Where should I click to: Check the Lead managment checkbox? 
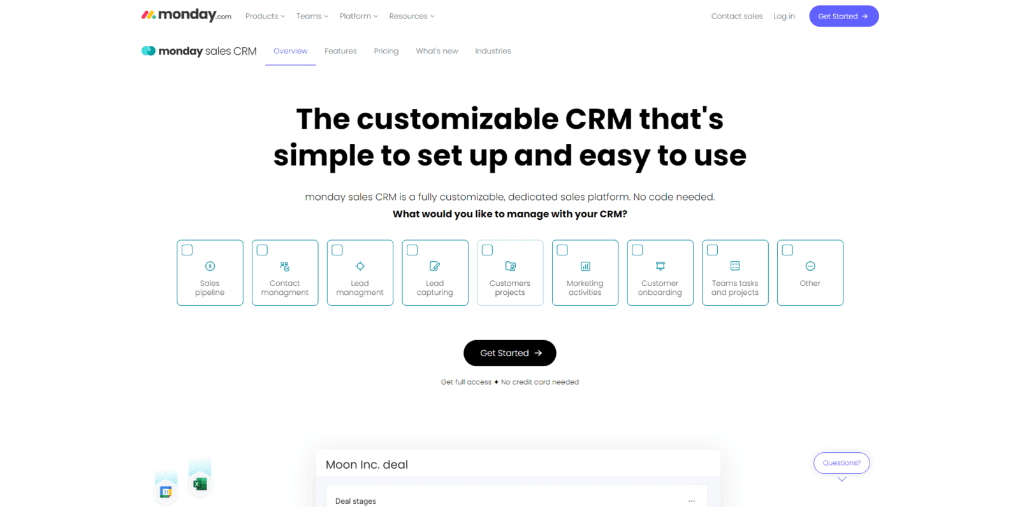tap(337, 250)
